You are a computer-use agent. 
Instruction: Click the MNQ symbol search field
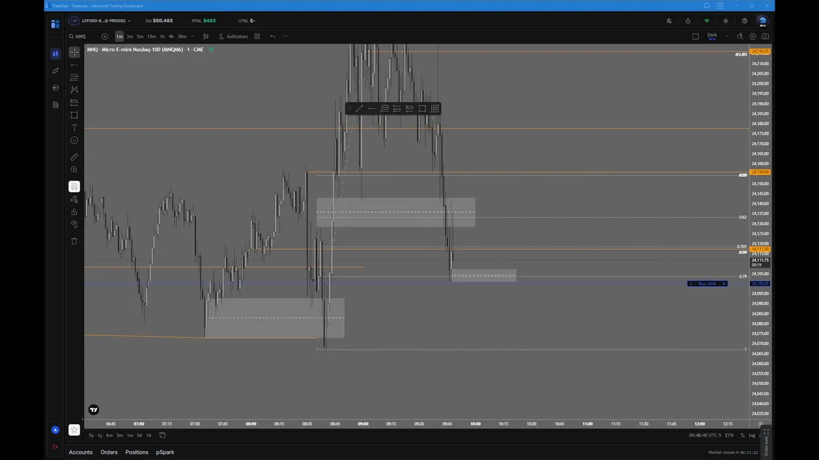coord(81,36)
